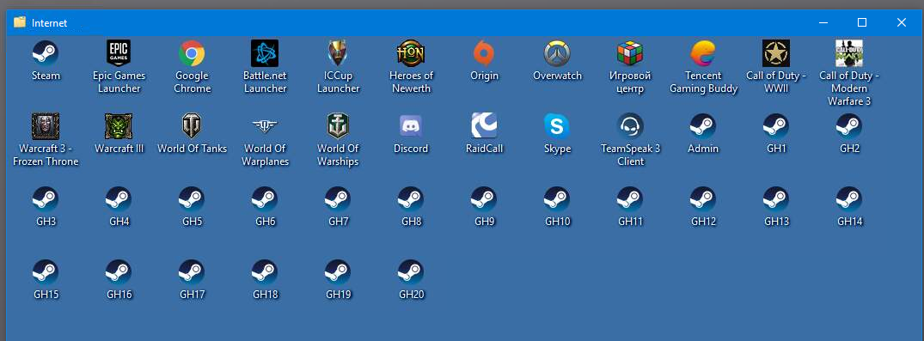Select the Admin Steam shortcut

703,126
